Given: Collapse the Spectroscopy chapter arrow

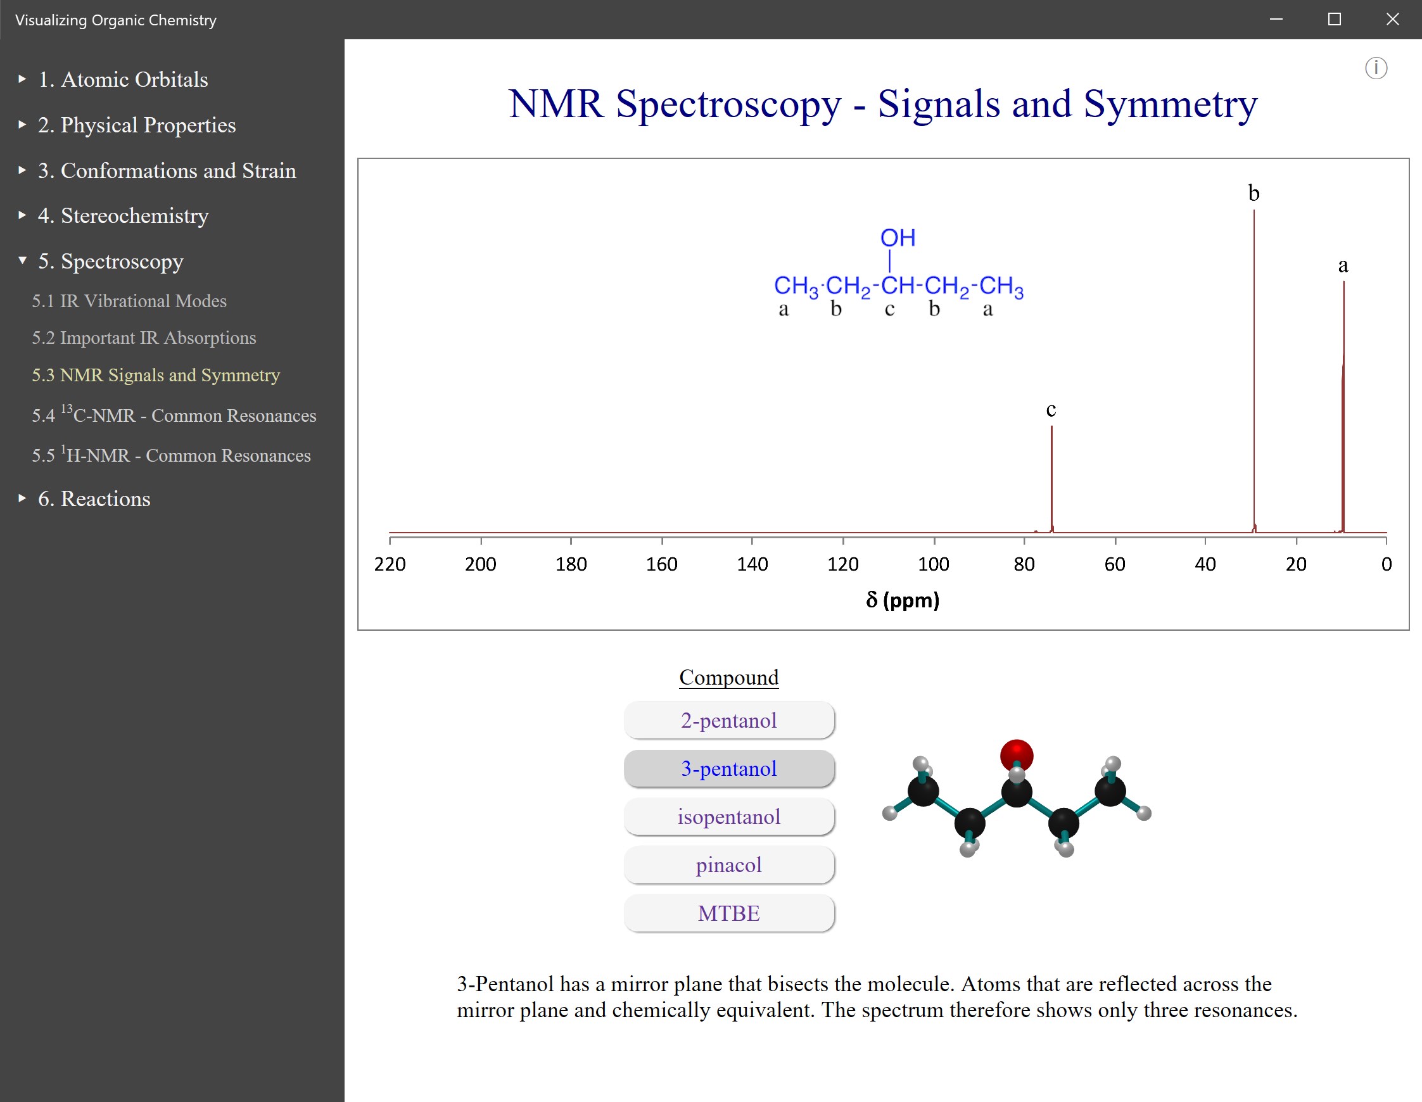Looking at the screenshot, I should pos(22,260).
